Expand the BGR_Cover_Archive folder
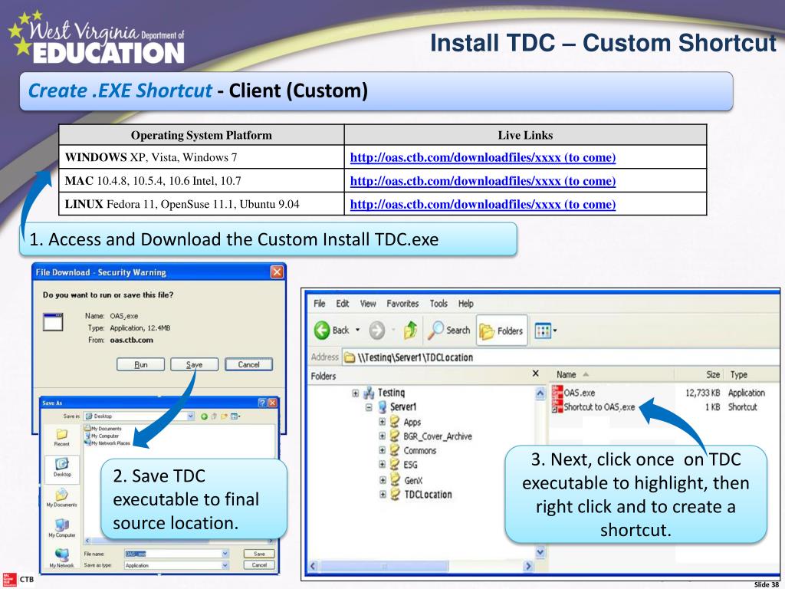This screenshot has height=589, width=785. coord(382,436)
